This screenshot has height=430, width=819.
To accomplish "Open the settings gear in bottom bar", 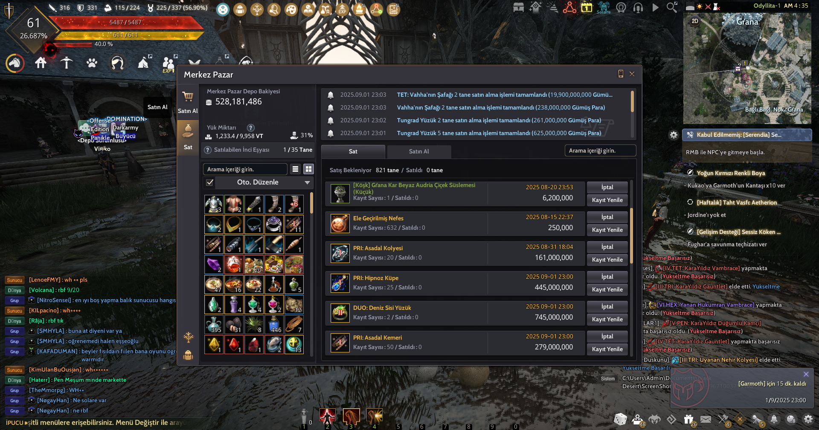I will 808,419.
